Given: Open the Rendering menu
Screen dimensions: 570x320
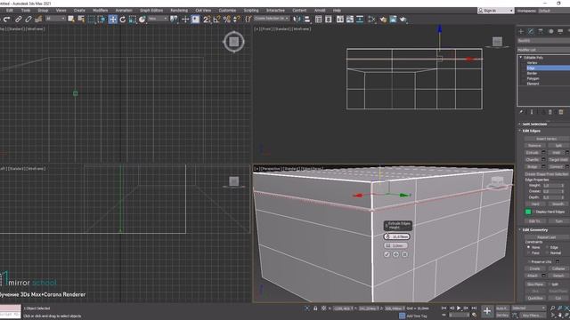Looking at the screenshot, I should 179,11.
